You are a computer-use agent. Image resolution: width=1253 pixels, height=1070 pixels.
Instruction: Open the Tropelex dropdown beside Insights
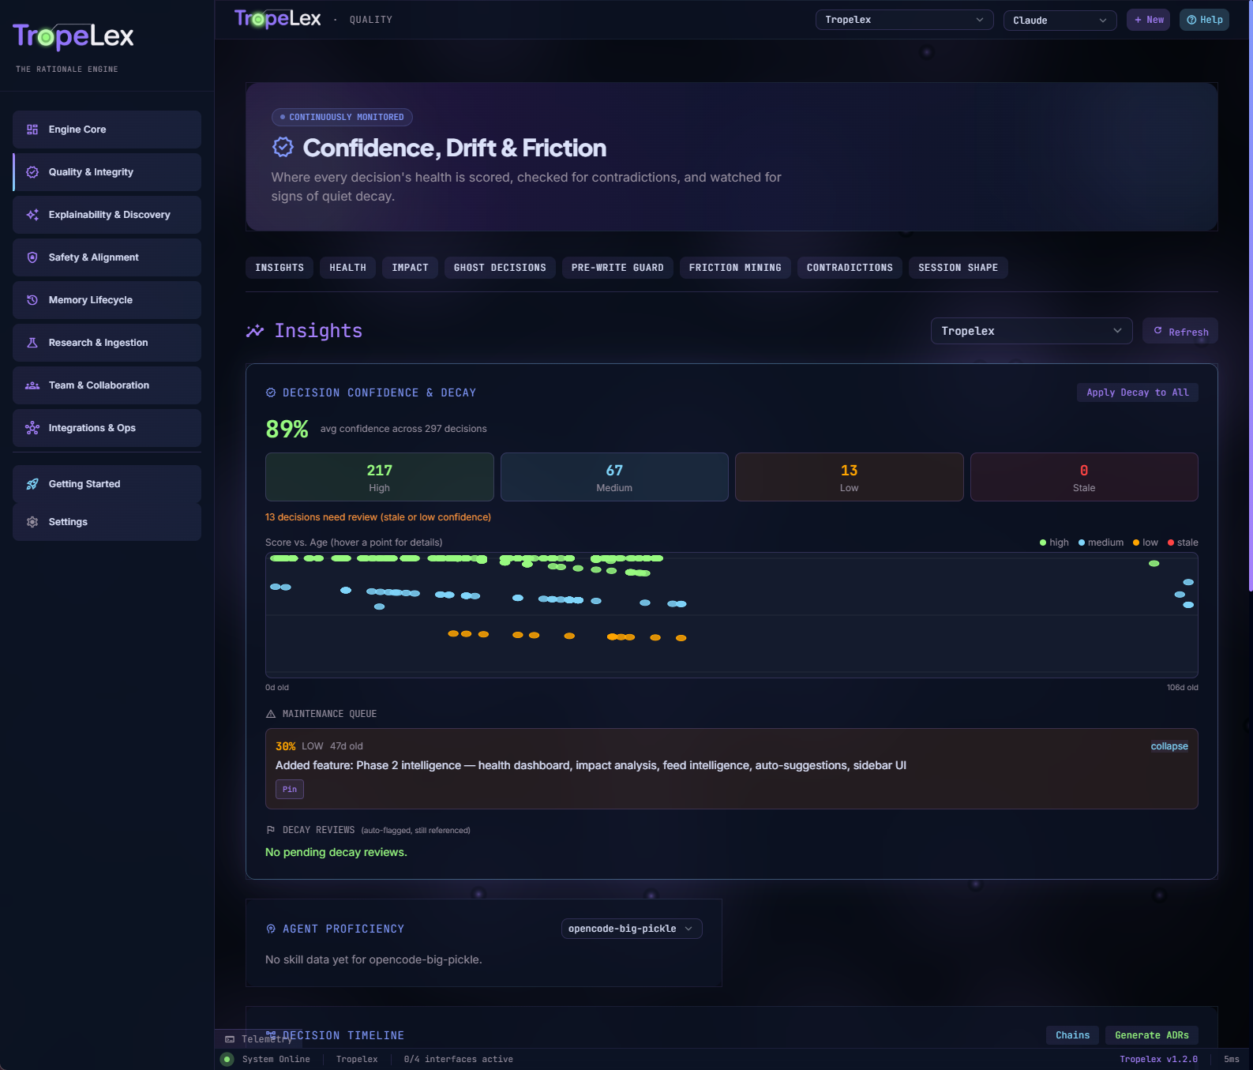pos(1031,331)
